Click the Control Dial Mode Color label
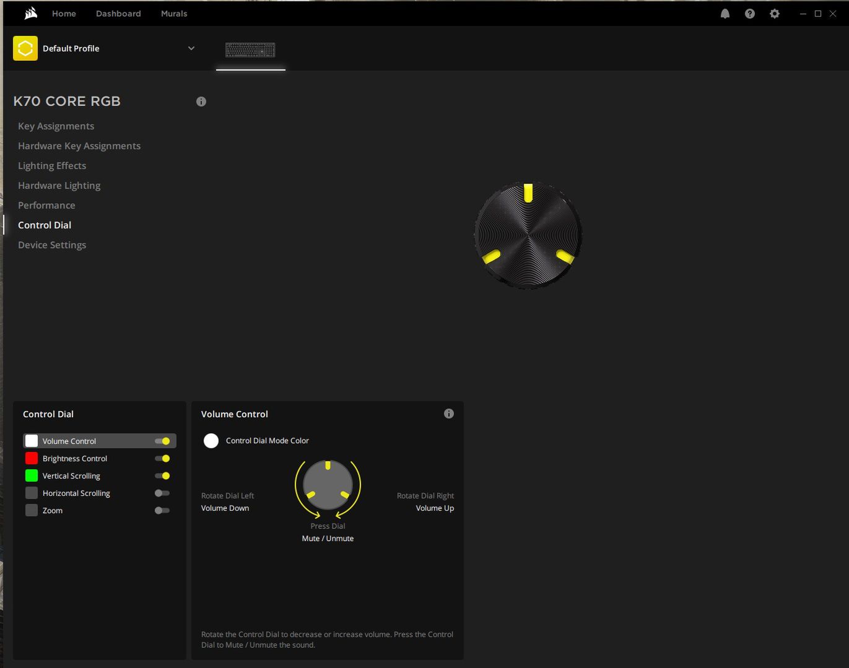The width and height of the screenshot is (849, 668). point(267,441)
